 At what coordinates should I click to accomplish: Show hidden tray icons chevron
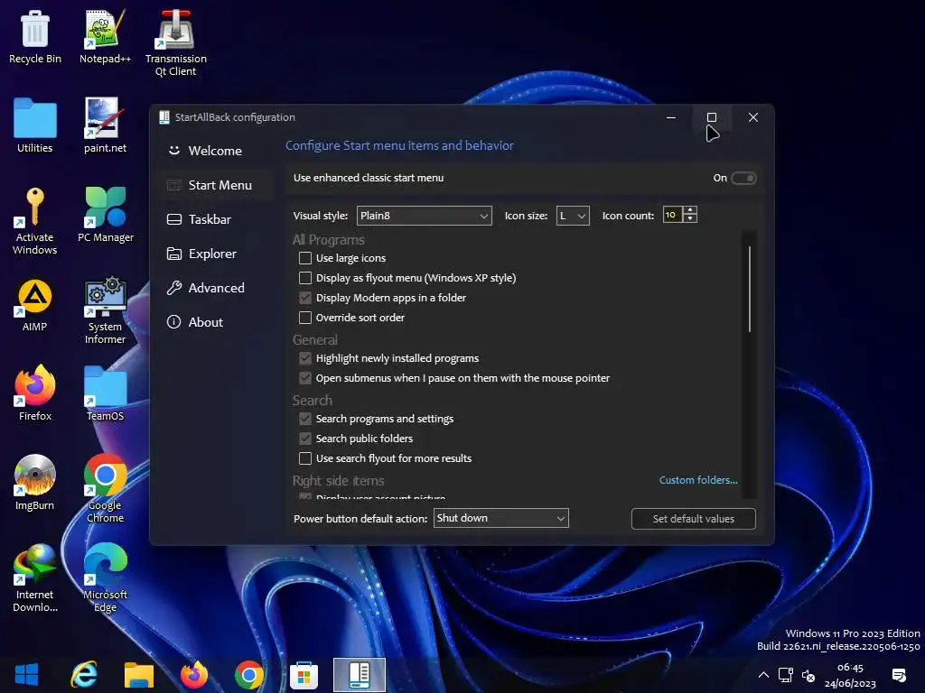pos(763,675)
